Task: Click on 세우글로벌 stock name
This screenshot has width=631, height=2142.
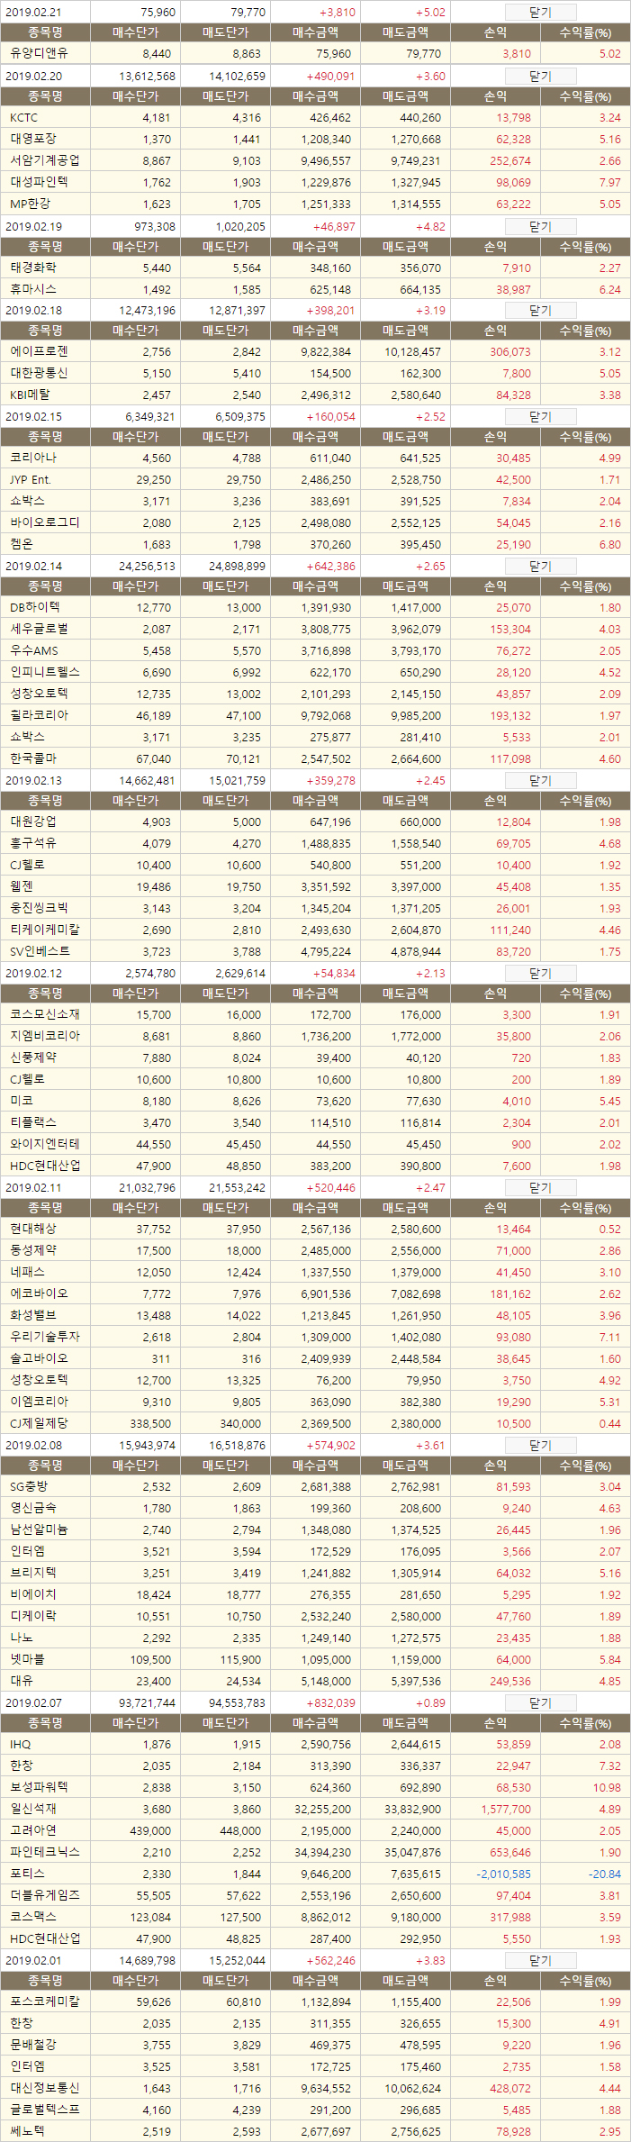Action: [x=39, y=630]
